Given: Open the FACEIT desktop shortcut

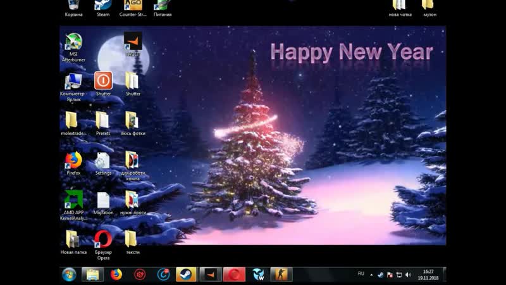Looking at the screenshot, I should coord(133,44).
